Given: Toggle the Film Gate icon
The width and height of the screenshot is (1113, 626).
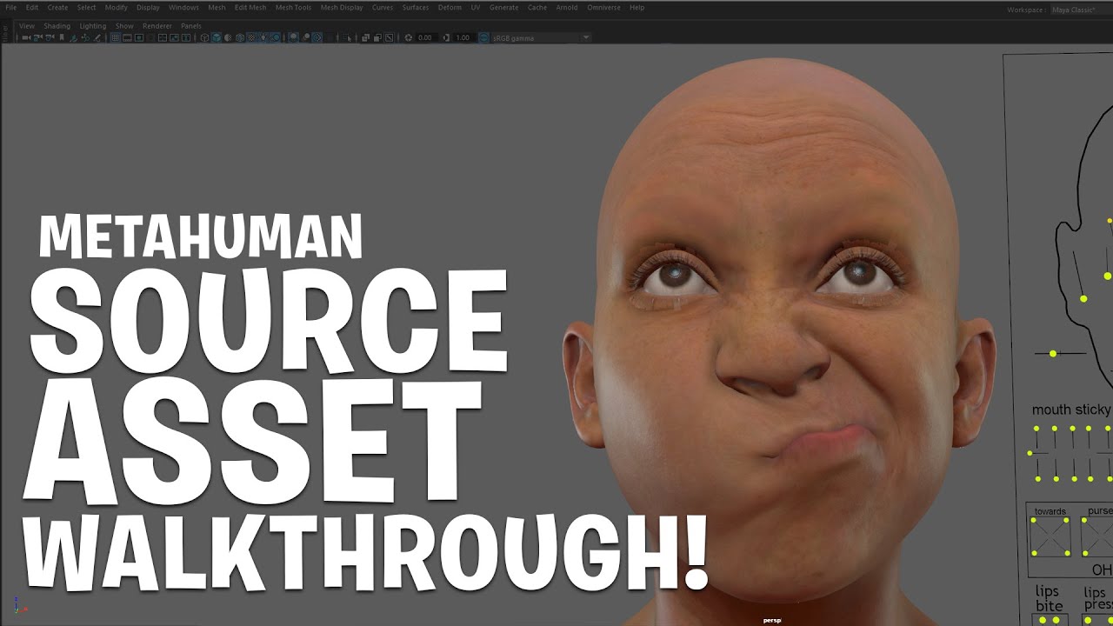Looking at the screenshot, I should tap(127, 37).
